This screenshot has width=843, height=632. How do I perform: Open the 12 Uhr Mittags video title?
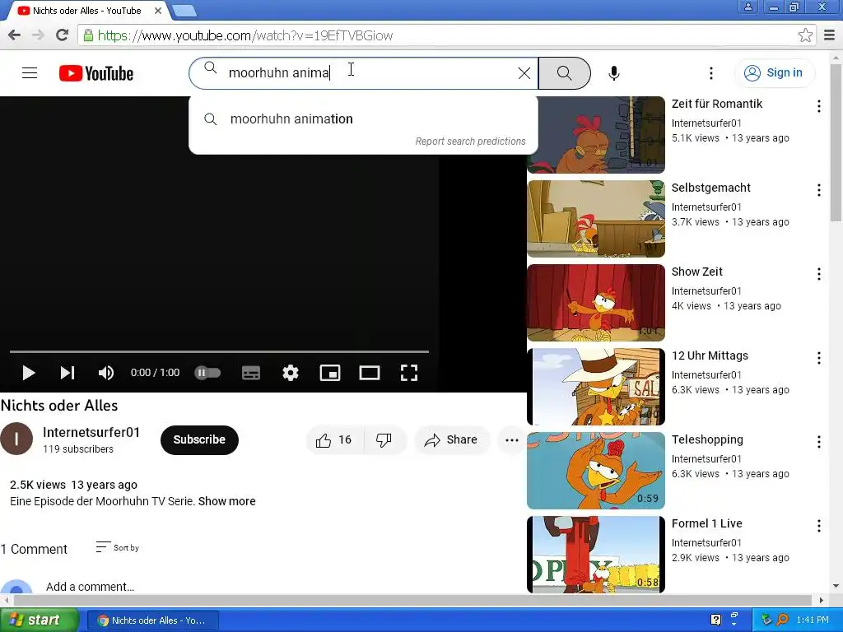710,355
